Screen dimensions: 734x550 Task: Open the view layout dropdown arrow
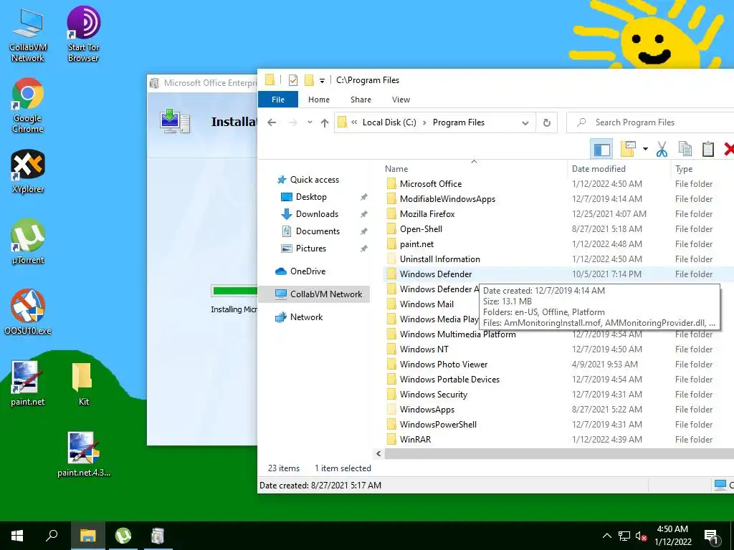pyautogui.click(x=645, y=149)
